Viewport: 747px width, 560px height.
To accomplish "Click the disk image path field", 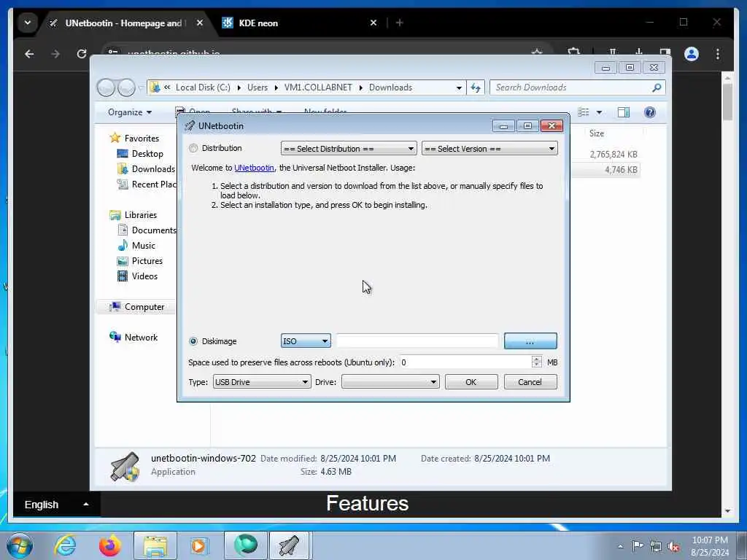I will [x=417, y=341].
